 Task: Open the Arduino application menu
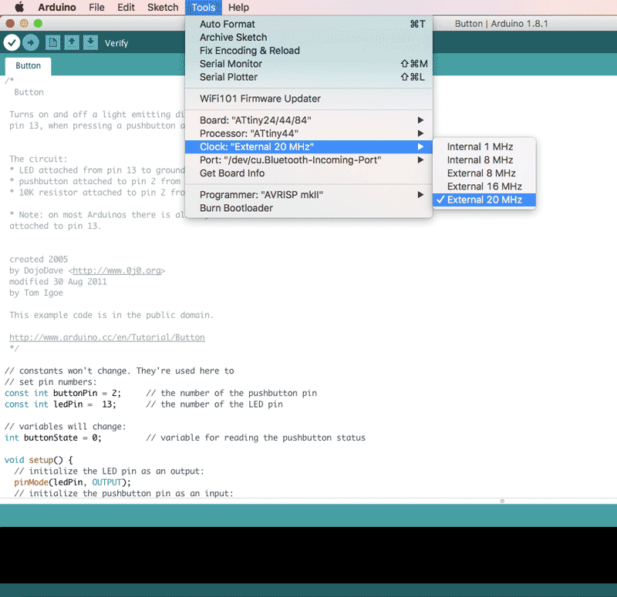click(56, 7)
